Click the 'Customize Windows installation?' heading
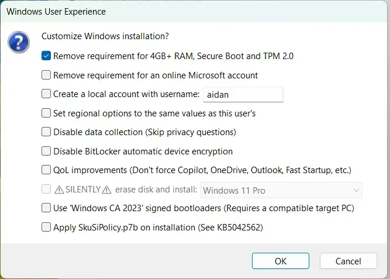This screenshot has height=279, width=390. 105,36
